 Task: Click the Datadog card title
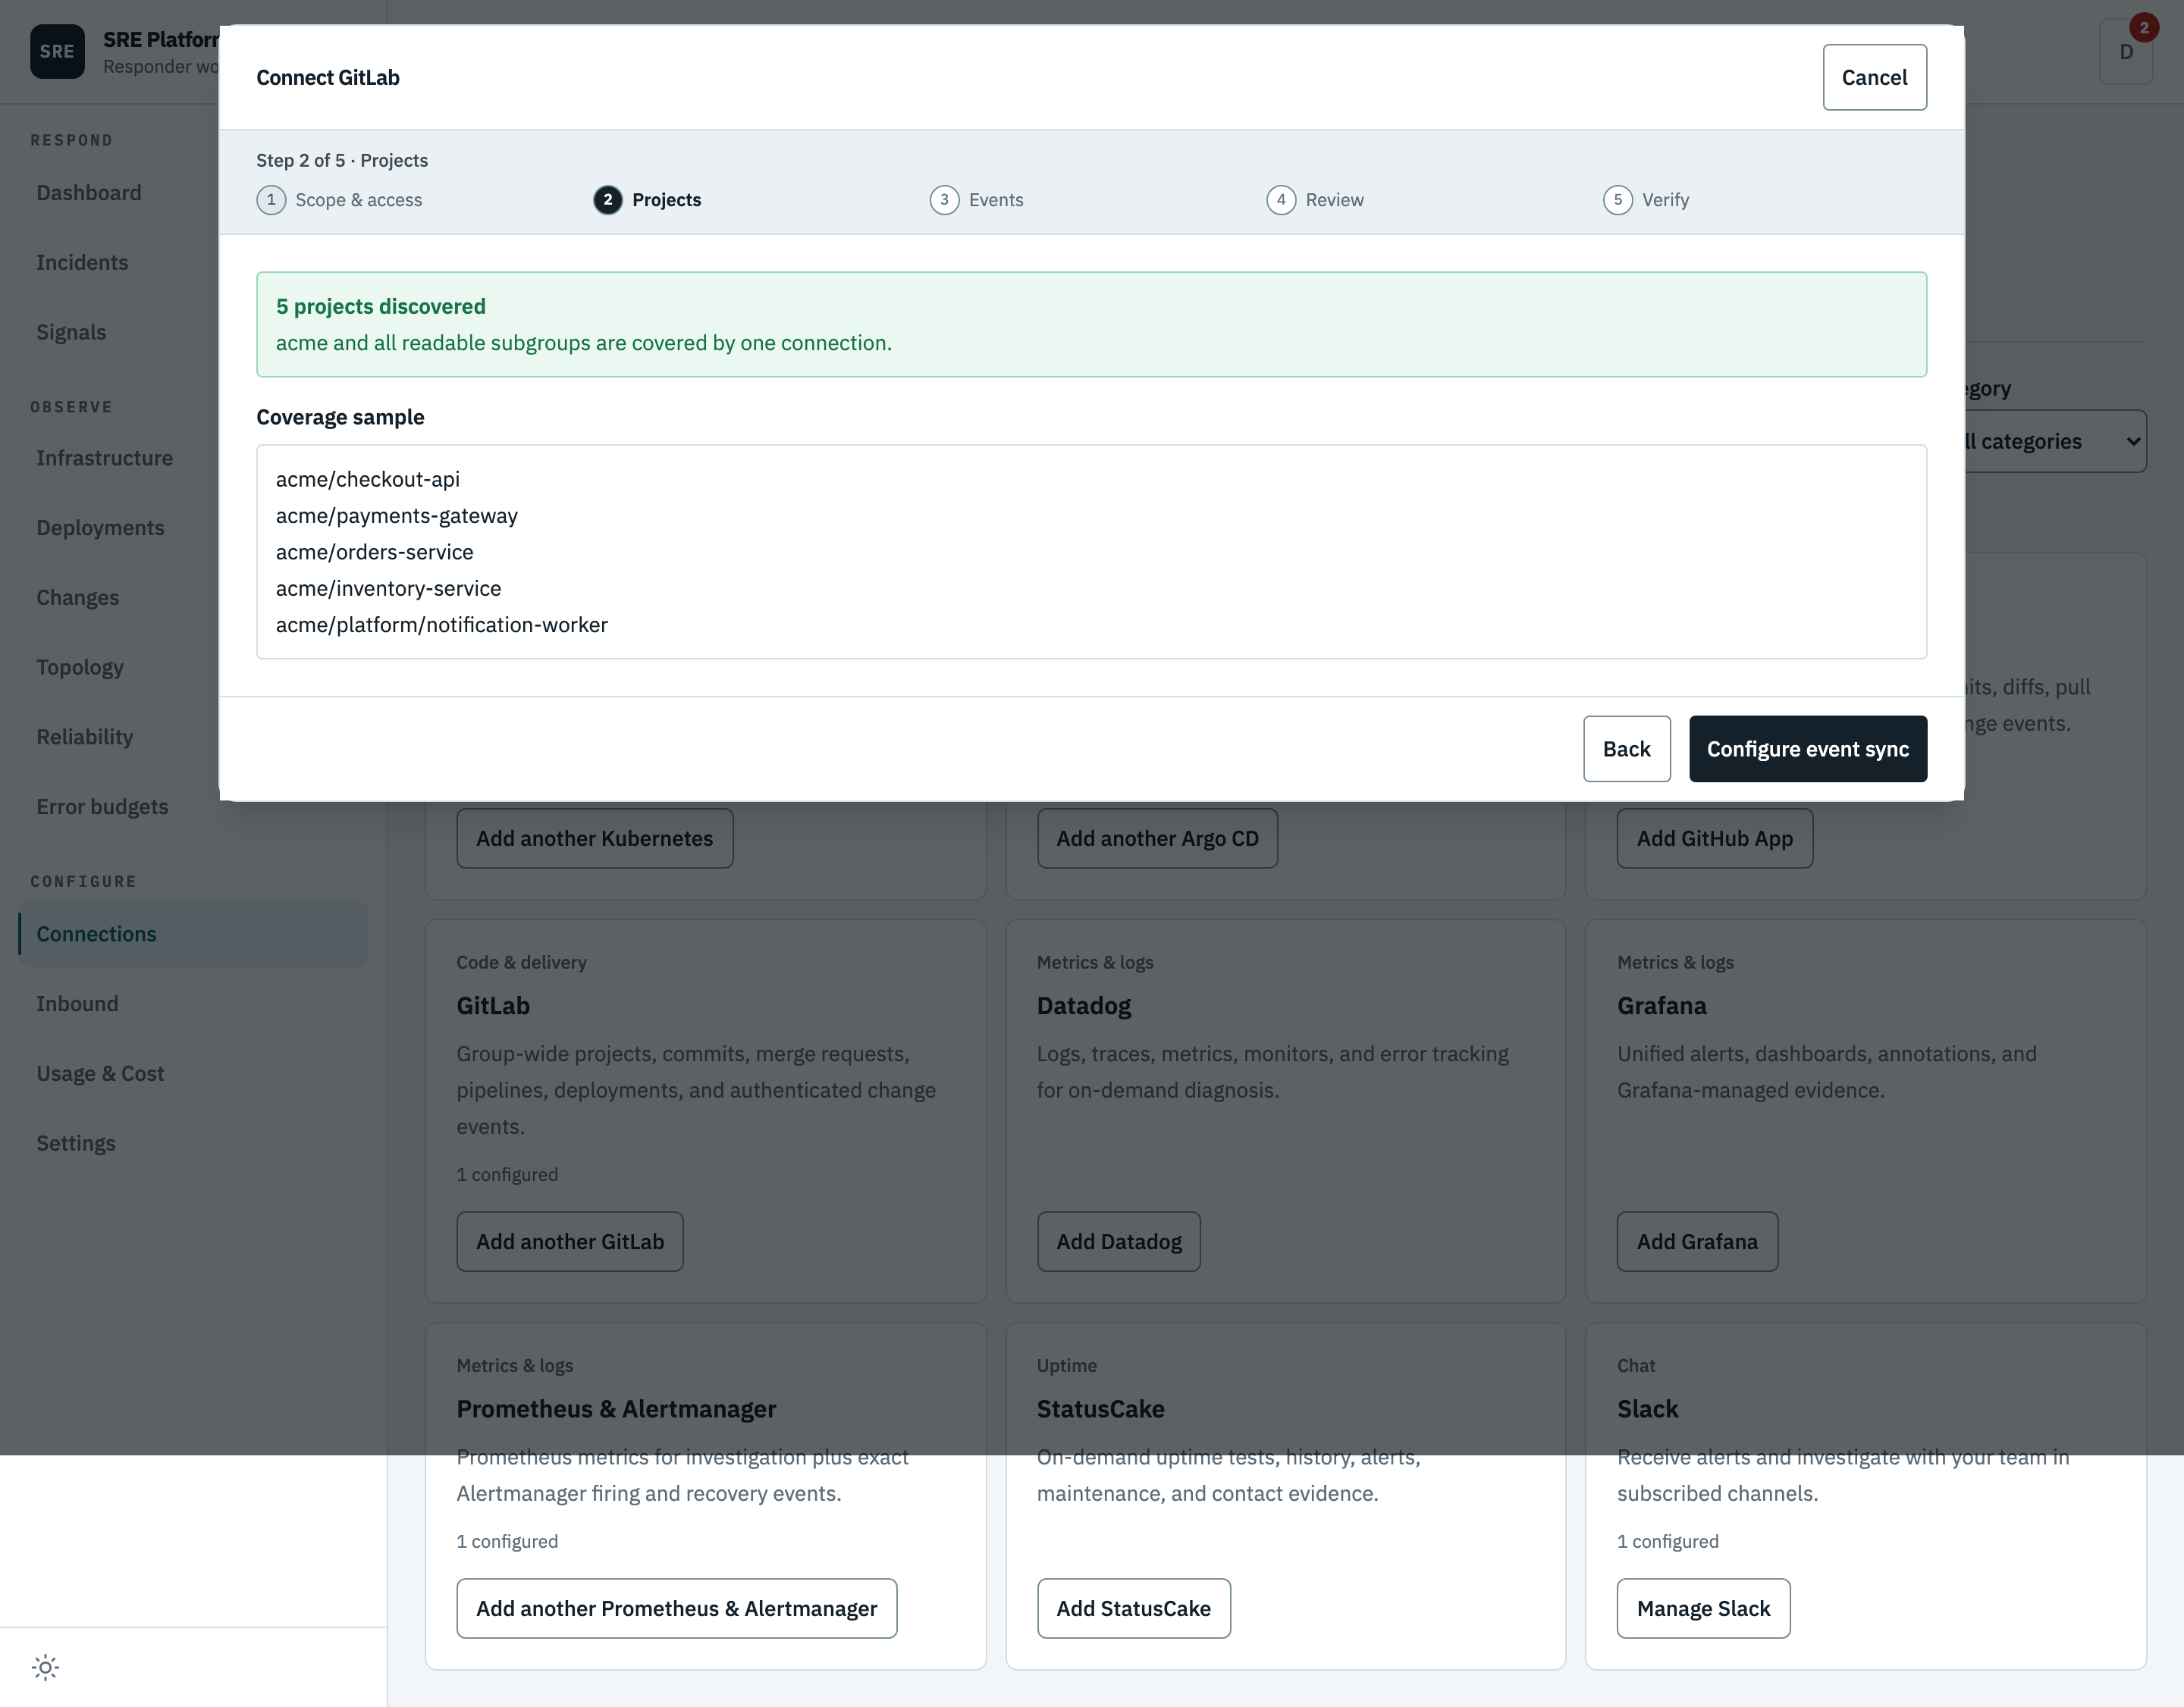[1083, 1005]
